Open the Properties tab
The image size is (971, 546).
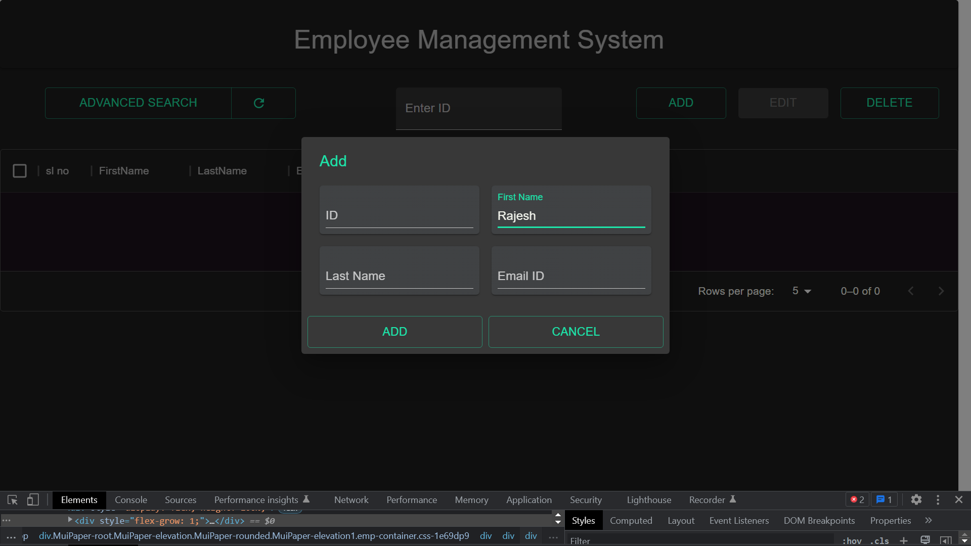click(891, 521)
